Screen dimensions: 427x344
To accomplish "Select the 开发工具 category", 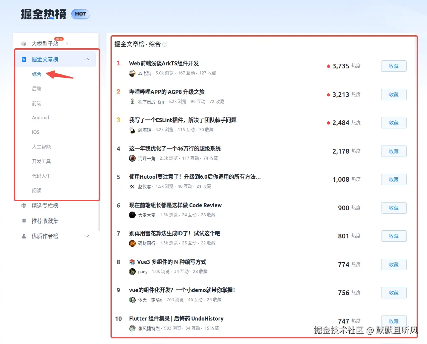I will click(x=42, y=161).
